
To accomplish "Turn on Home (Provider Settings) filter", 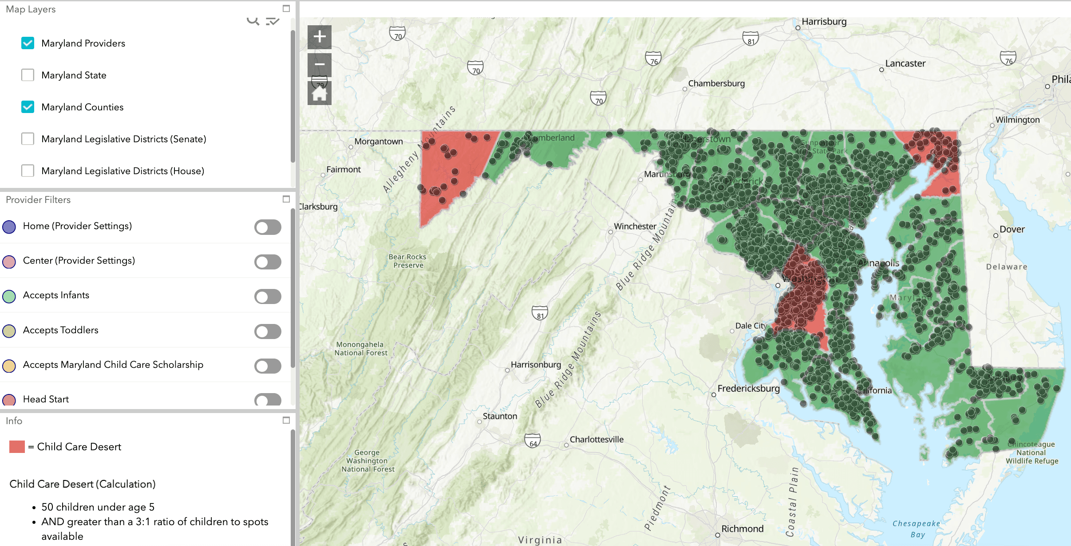I will 268,227.
